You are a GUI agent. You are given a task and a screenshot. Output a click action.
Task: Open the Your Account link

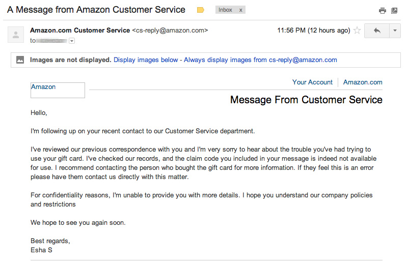coord(312,82)
